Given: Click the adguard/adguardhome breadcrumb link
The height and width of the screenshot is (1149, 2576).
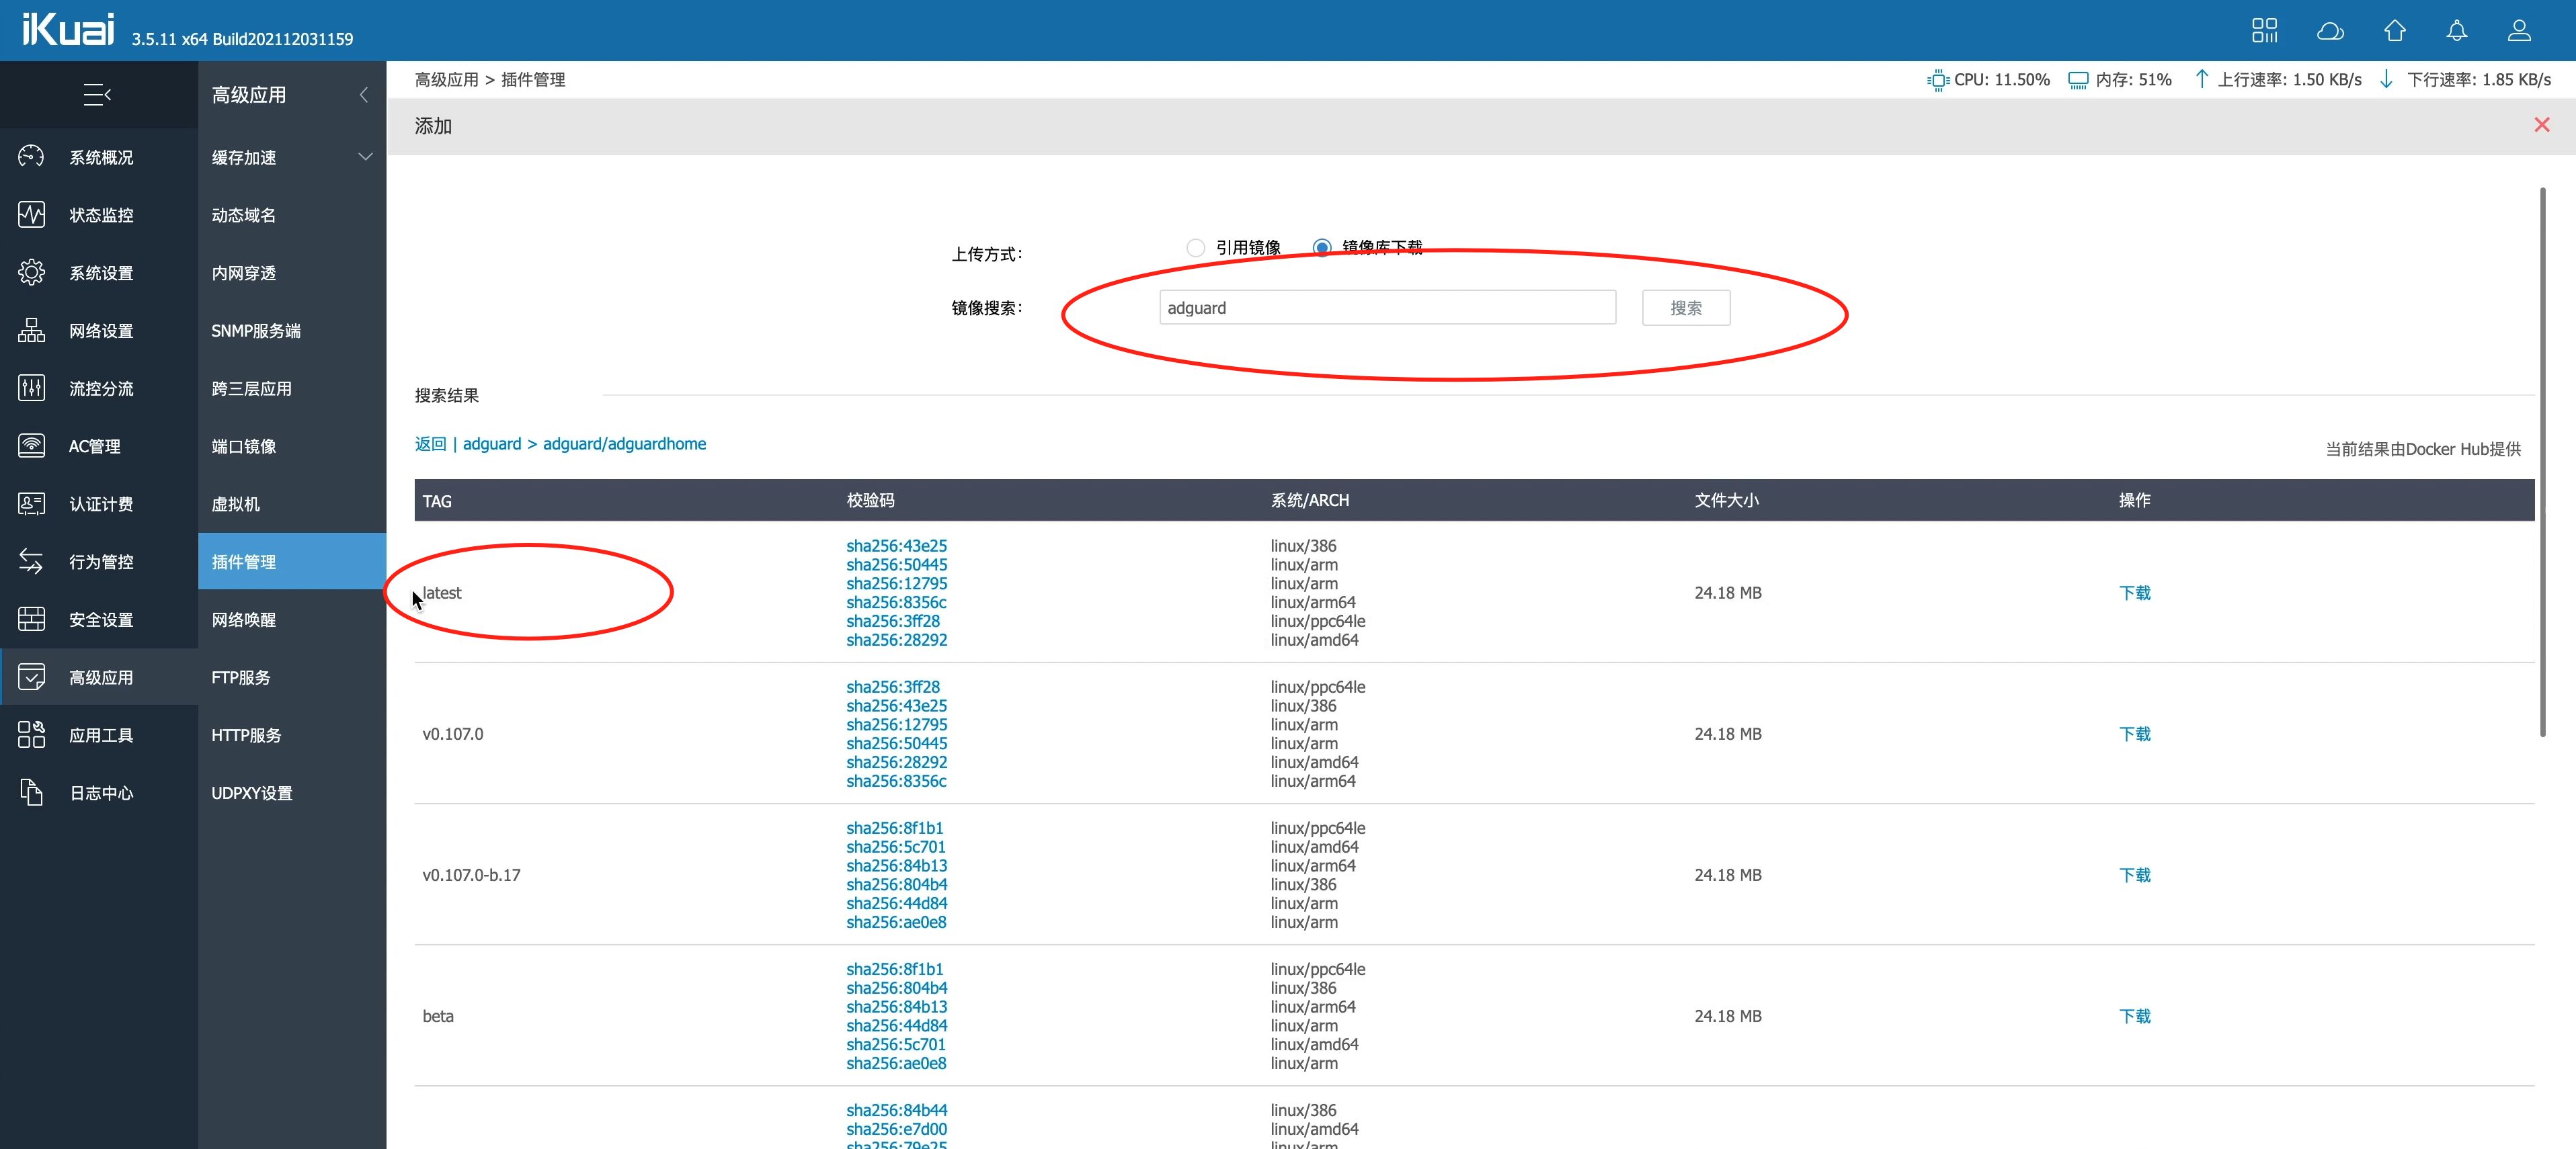Looking at the screenshot, I should click(x=624, y=443).
